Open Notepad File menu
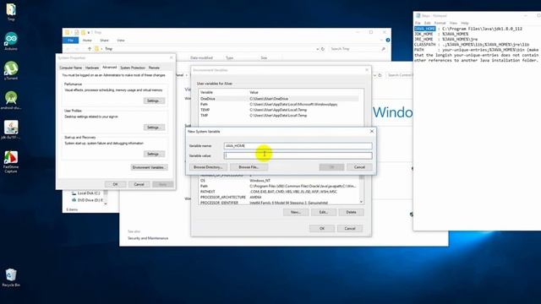Screen dimensions: 541x304 [x=418, y=23]
